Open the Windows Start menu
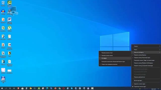 click(x=2, y=88)
